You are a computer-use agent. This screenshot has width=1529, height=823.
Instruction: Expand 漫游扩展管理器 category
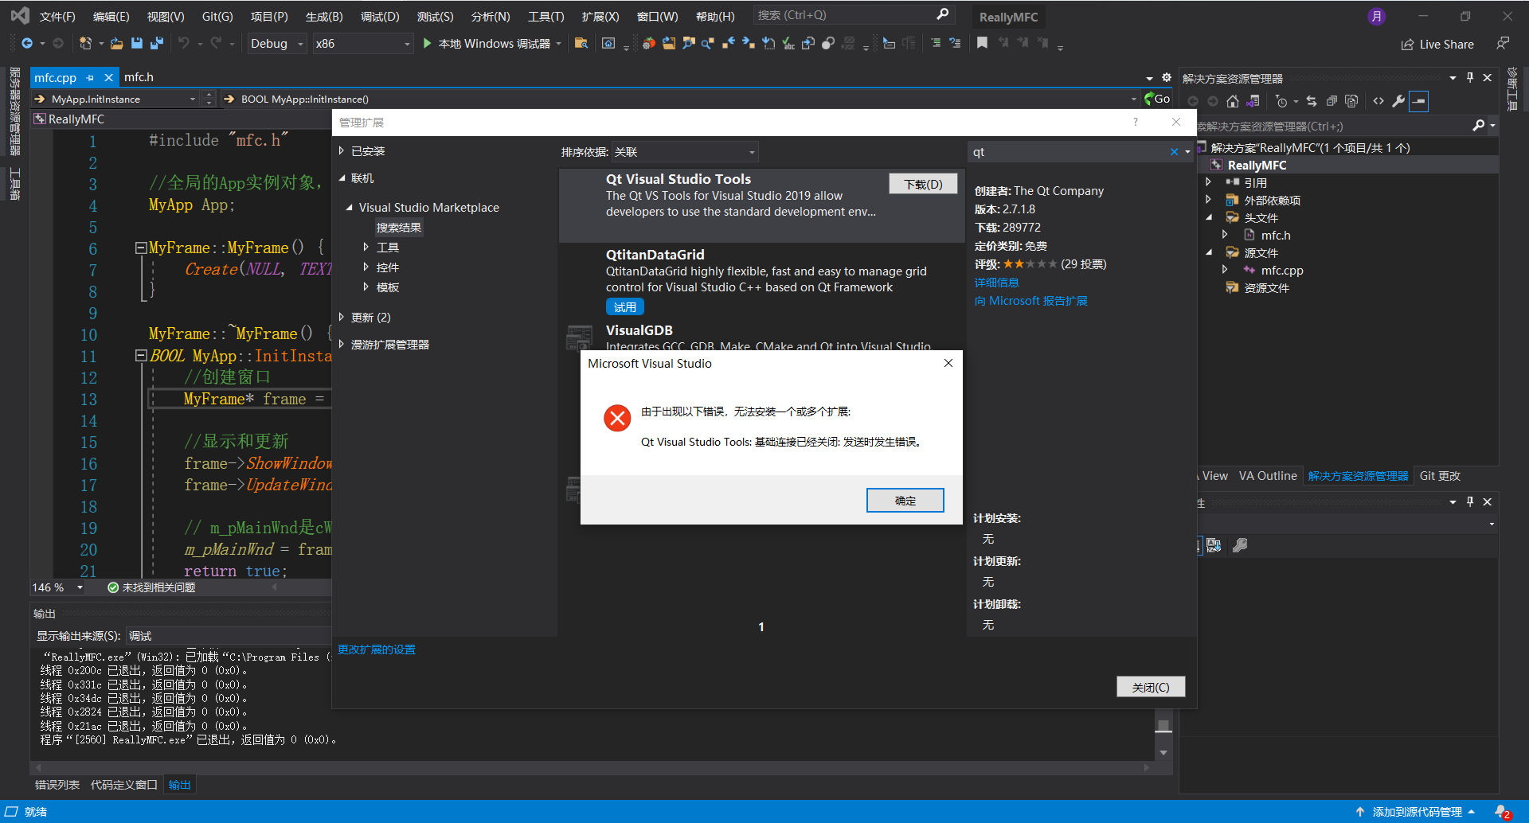pos(342,344)
